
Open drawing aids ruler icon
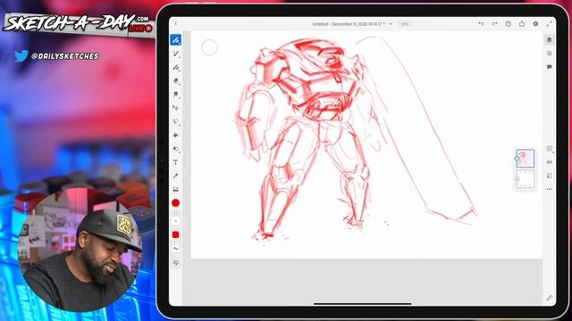[x=550, y=298]
